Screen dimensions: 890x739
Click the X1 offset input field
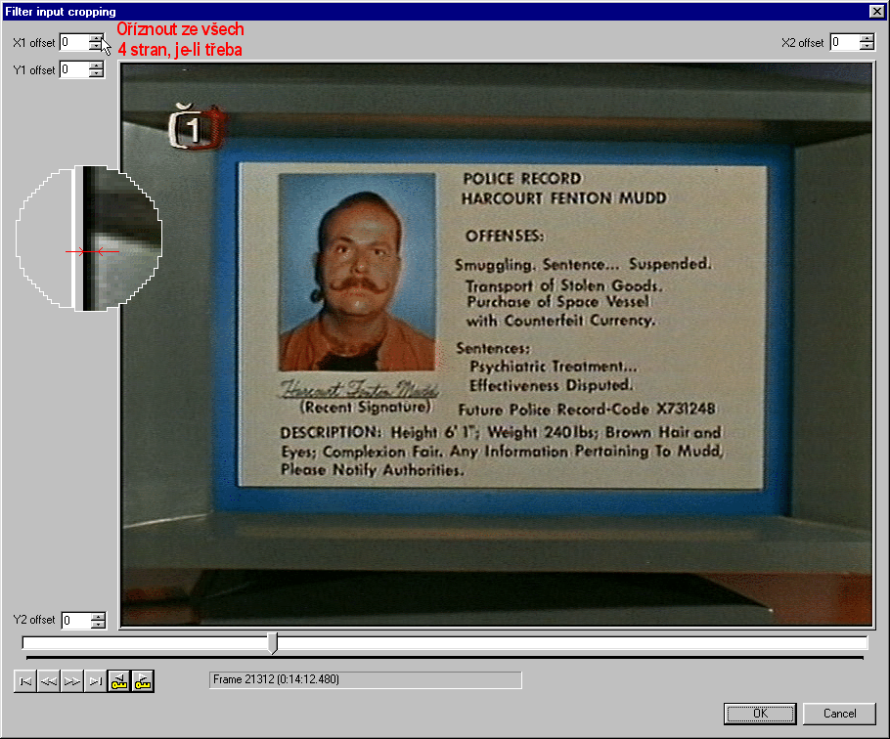click(74, 42)
